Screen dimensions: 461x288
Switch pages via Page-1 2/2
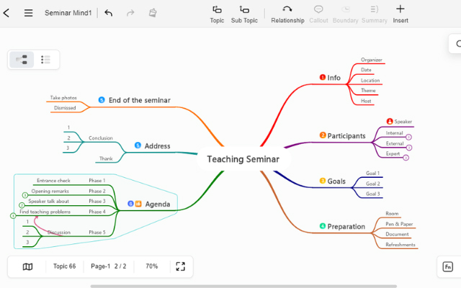pyautogui.click(x=109, y=266)
